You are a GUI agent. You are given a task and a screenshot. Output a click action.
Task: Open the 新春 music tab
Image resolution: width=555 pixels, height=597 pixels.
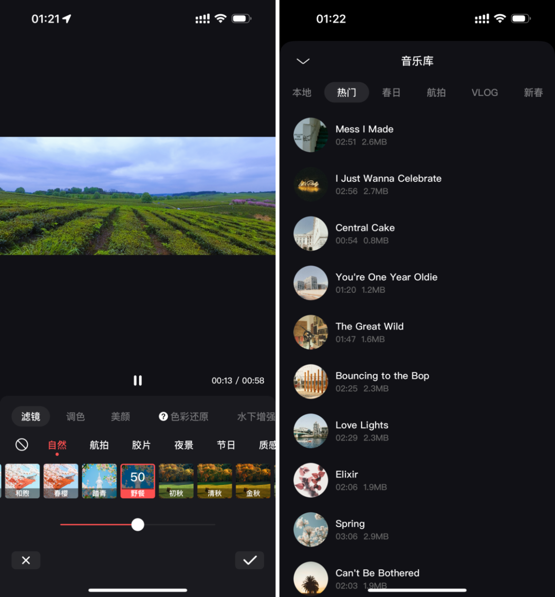533,92
